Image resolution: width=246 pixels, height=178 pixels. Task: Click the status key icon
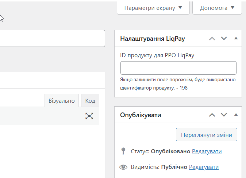[123, 151]
